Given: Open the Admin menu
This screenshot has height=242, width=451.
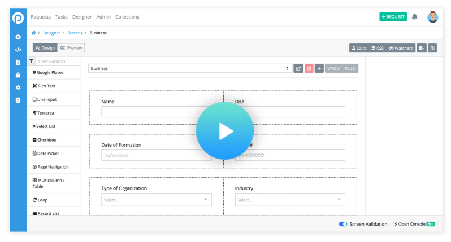Looking at the screenshot, I should pyautogui.click(x=103, y=17).
